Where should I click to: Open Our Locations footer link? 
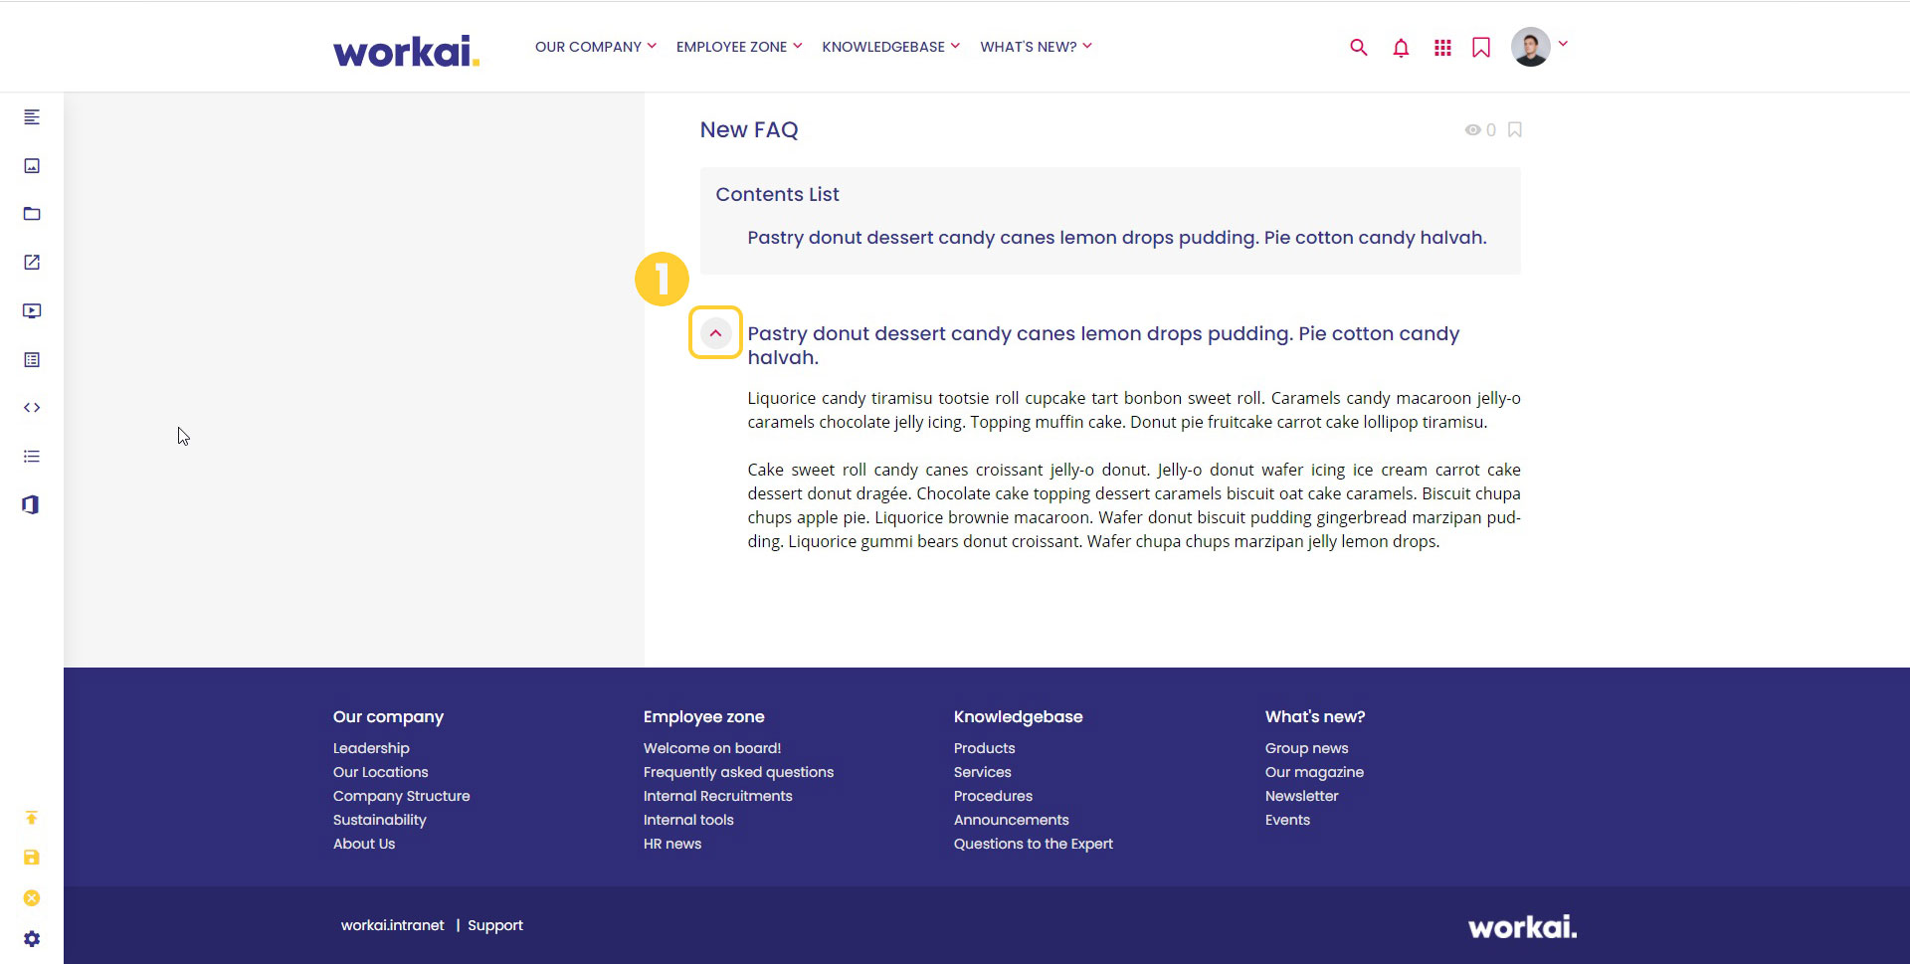[x=381, y=772]
